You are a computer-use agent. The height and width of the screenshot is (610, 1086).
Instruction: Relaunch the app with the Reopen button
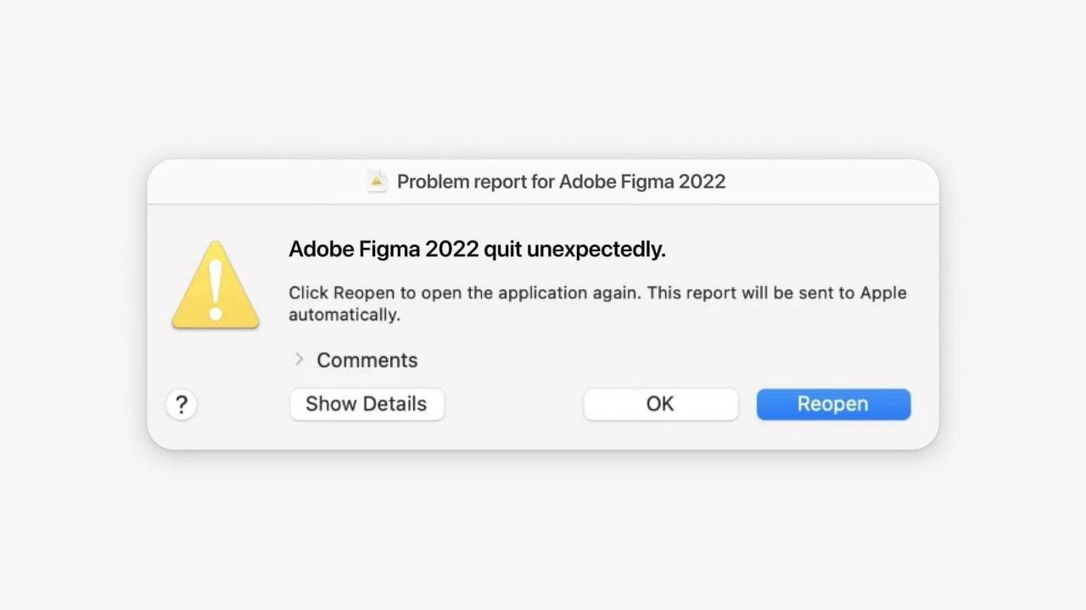(x=832, y=404)
